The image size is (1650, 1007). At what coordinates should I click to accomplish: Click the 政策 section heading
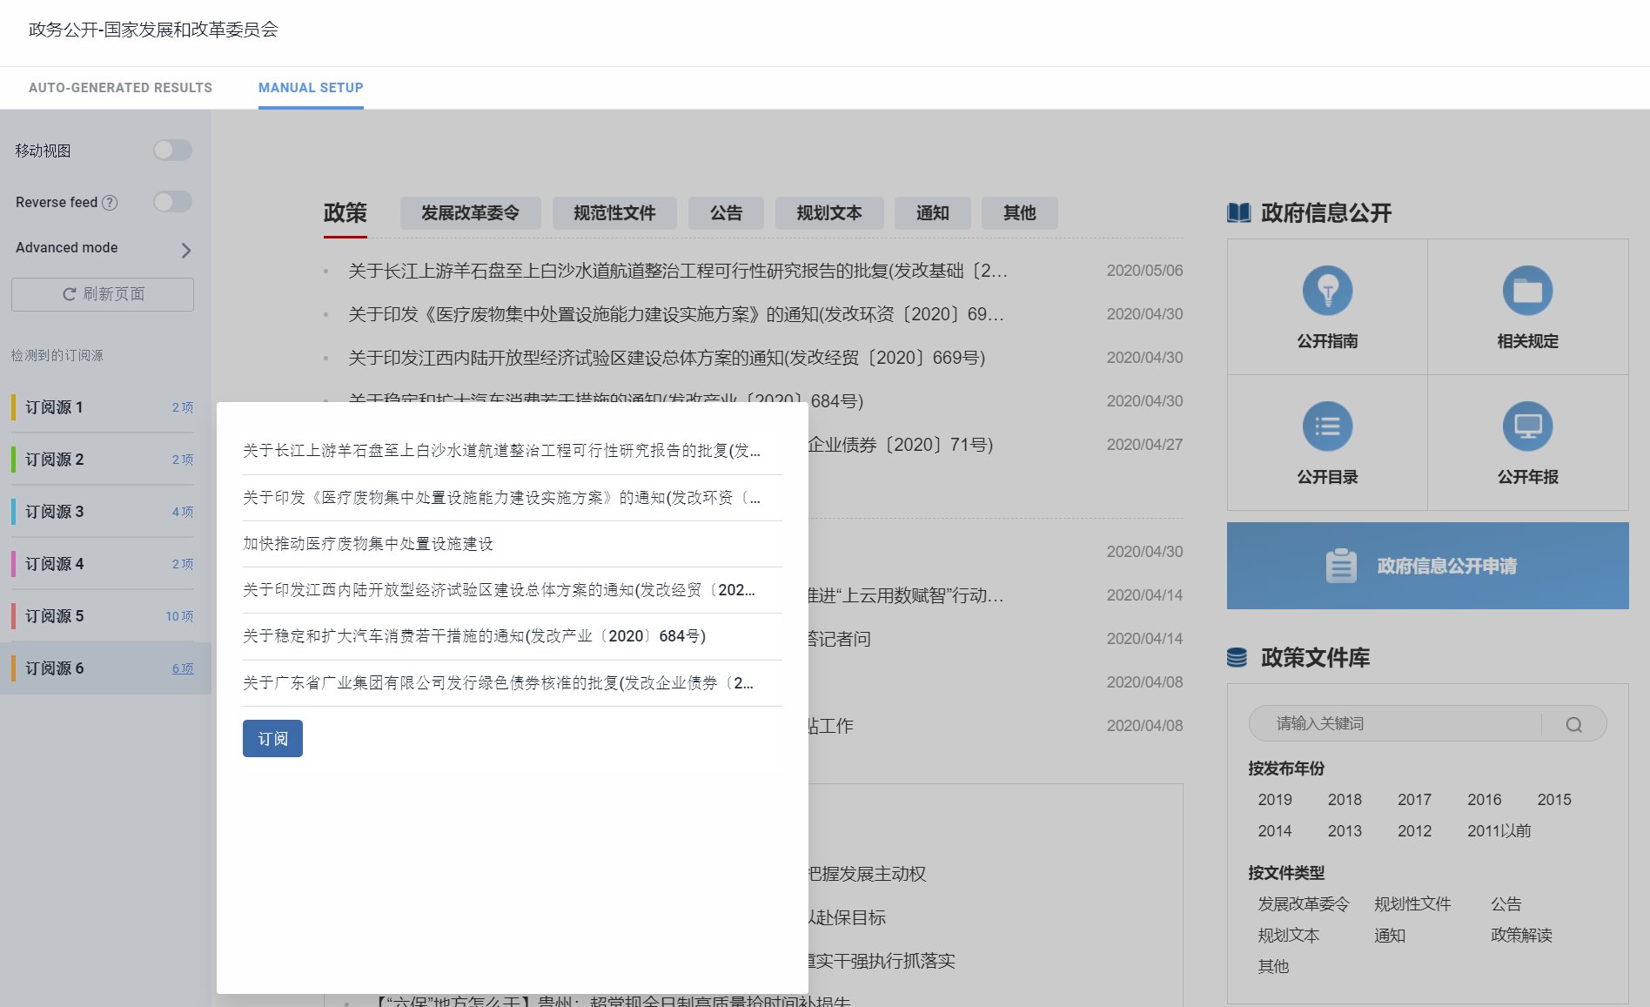pyautogui.click(x=345, y=213)
